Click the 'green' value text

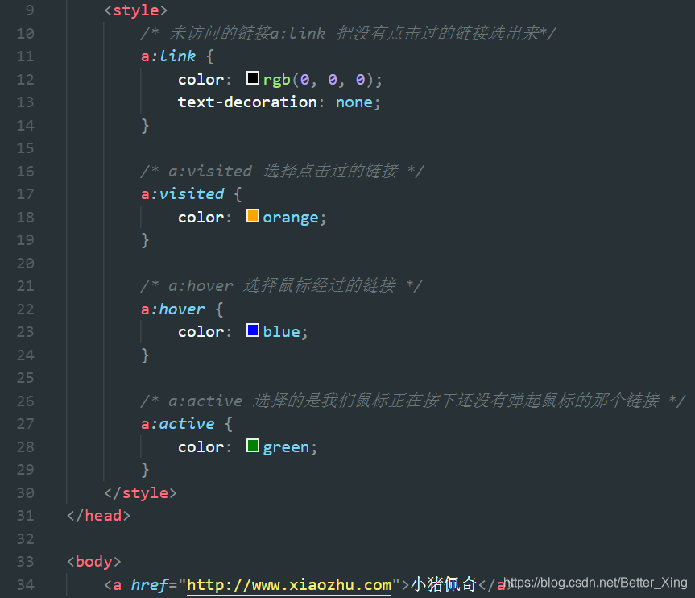(x=286, y=447)
